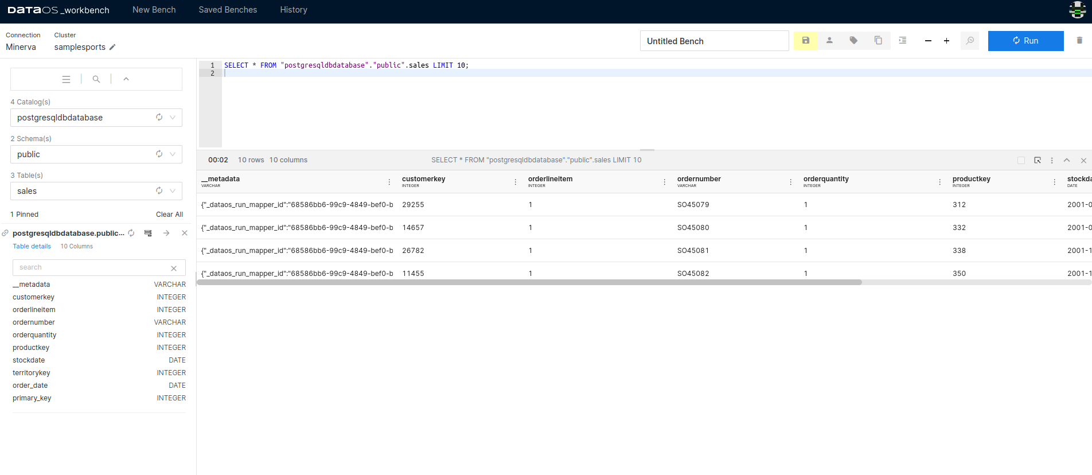Select the cell SO45082
1092x475 pixels.
(x=693, y=274)
